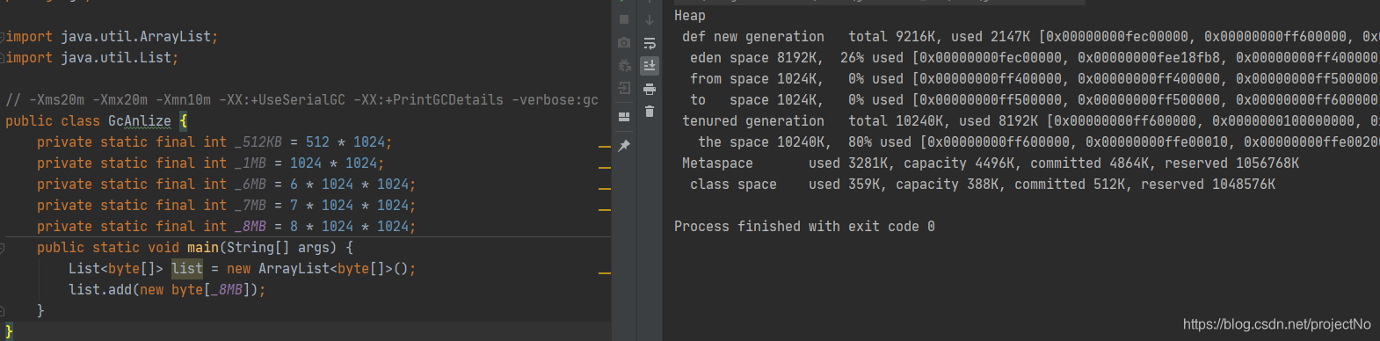This screenshot has height=341, width=1380.
Task: Click the GcAnlize class name
Action: point(140,121)
